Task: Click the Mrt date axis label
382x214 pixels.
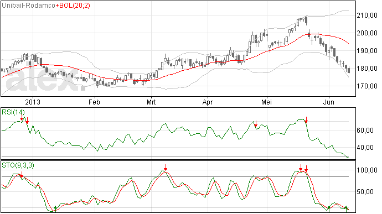Action: point(151,102)
